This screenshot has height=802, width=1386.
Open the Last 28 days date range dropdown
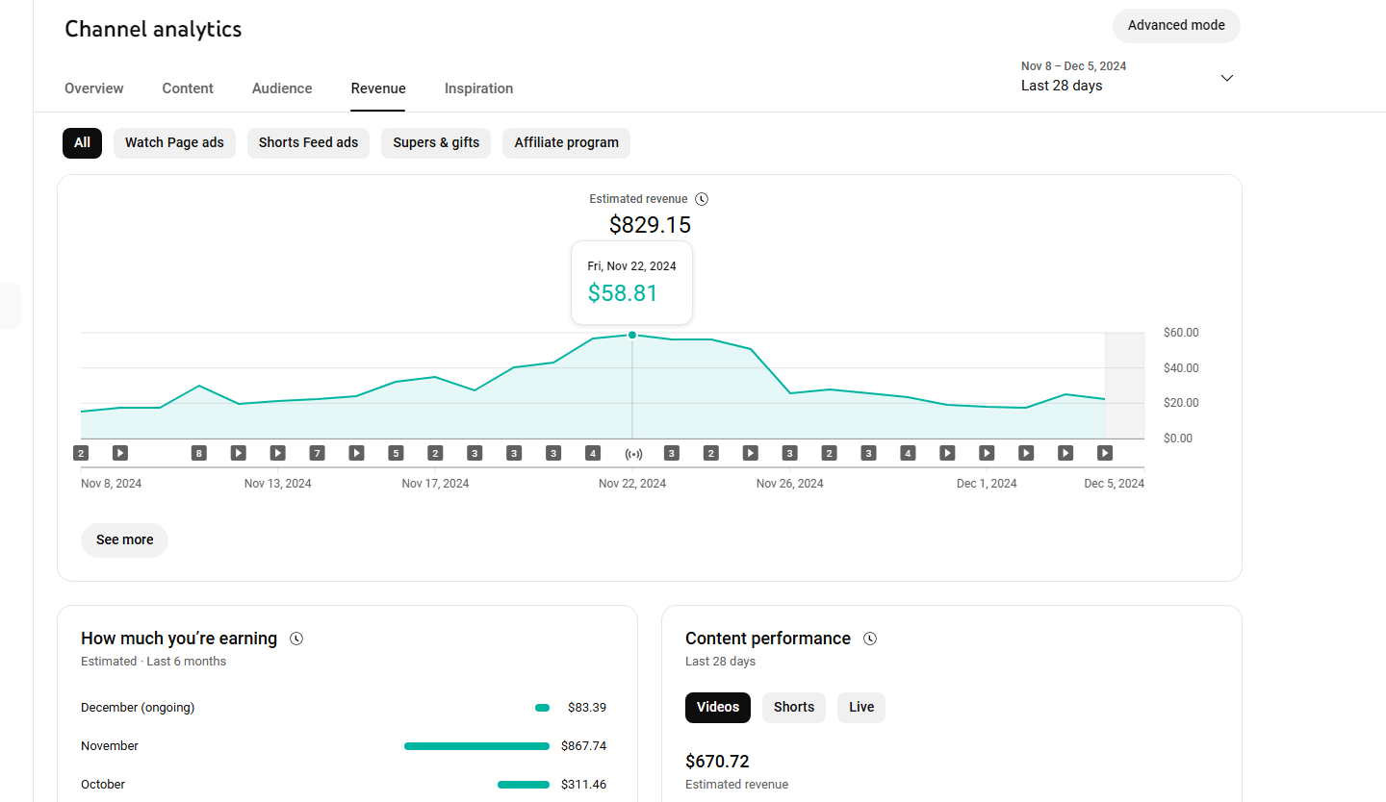[1127, 77]
